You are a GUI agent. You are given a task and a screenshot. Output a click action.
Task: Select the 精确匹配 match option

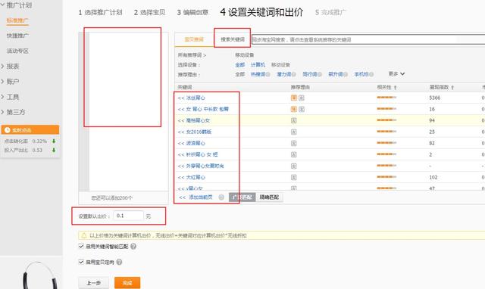269,197
